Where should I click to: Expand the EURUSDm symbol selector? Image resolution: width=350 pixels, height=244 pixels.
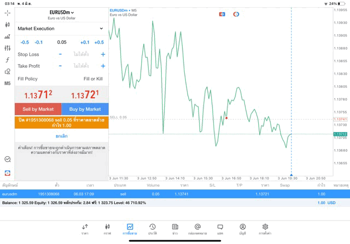(x=62, y=13)
